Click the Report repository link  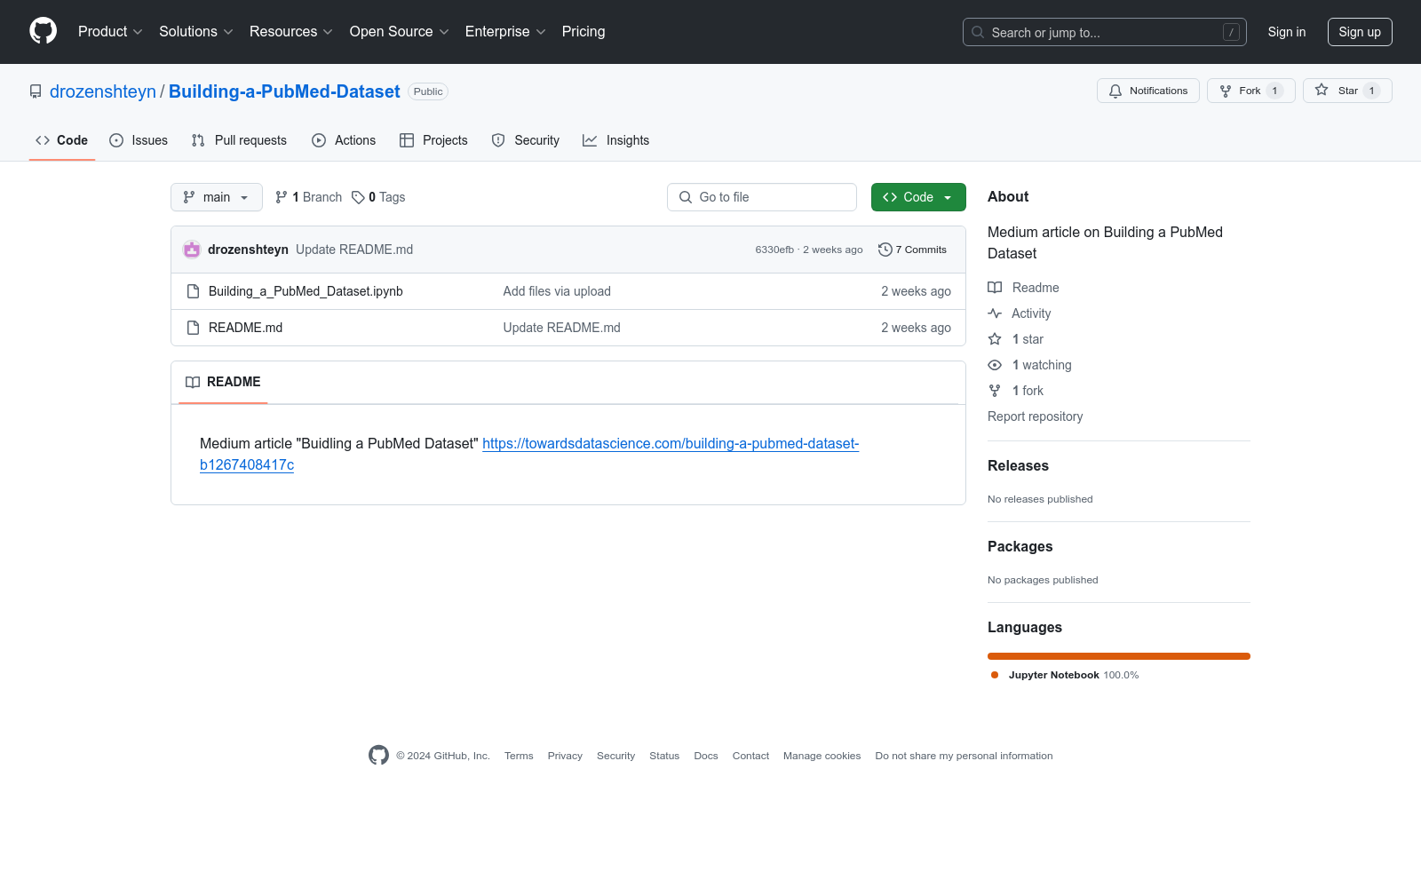1035,416
